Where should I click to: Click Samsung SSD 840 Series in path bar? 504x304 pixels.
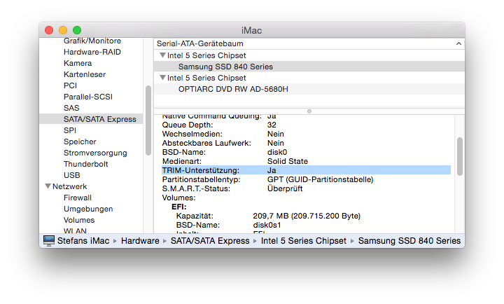pos(409,241)
